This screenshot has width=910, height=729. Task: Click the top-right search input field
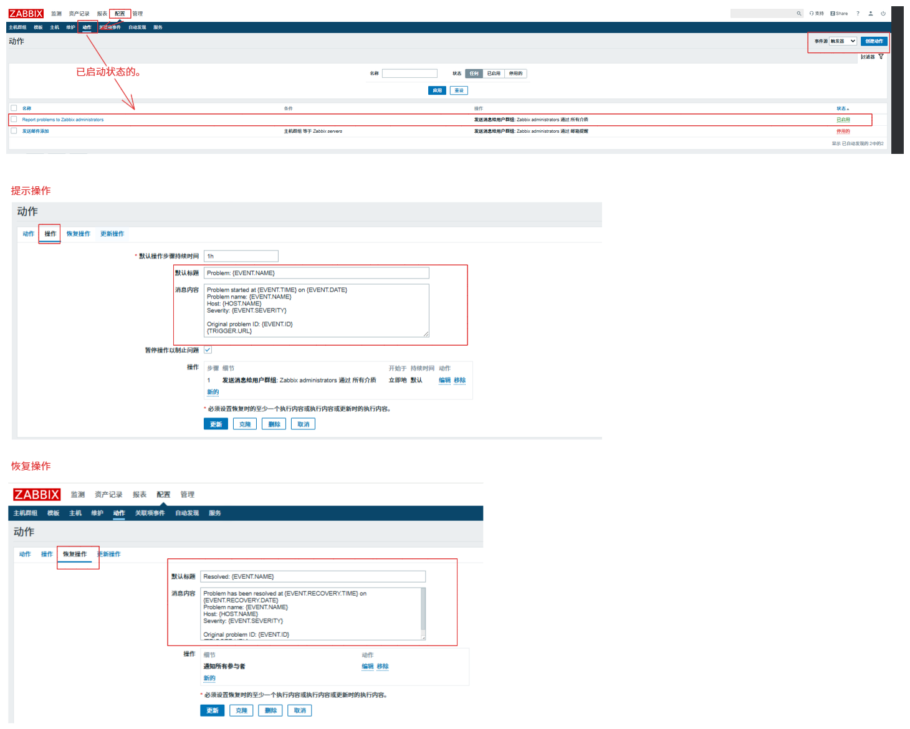tap(767, 13)
